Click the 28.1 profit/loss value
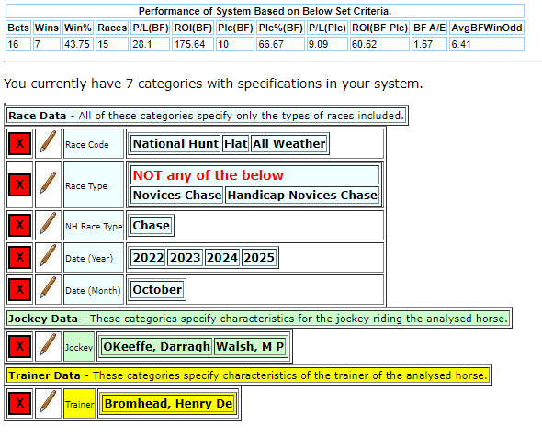Screen dimensions: 542x436 [151, 44]
